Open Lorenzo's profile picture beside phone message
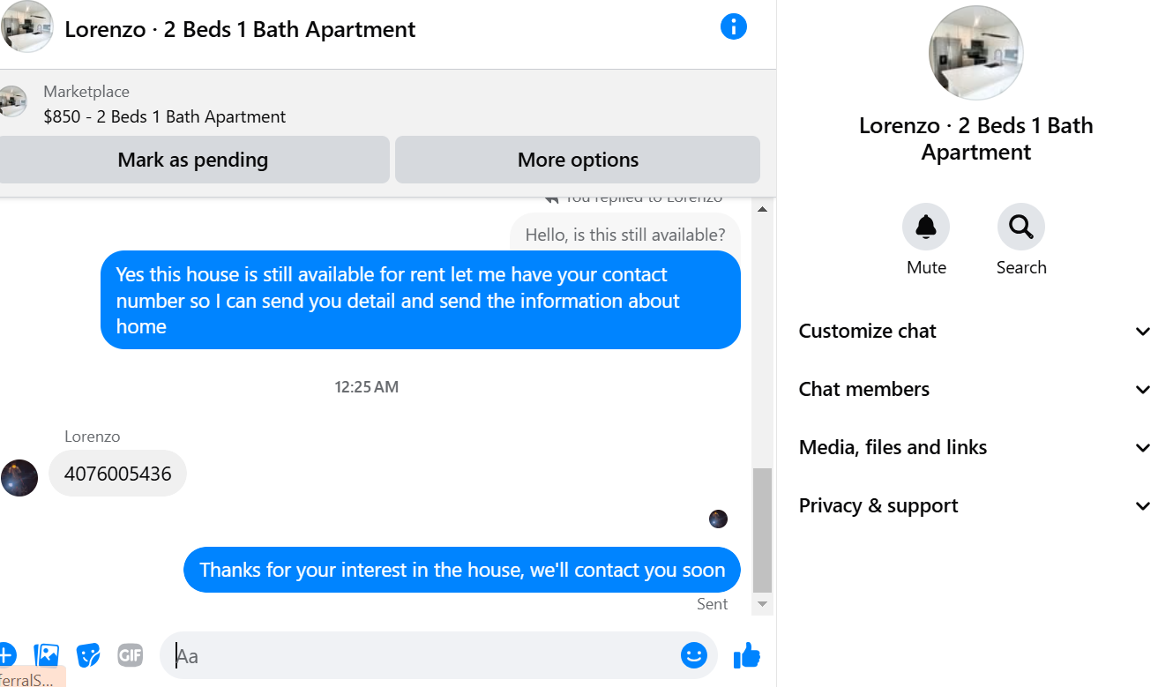The height and width of the screenshot is (687, 1173). 19,478
